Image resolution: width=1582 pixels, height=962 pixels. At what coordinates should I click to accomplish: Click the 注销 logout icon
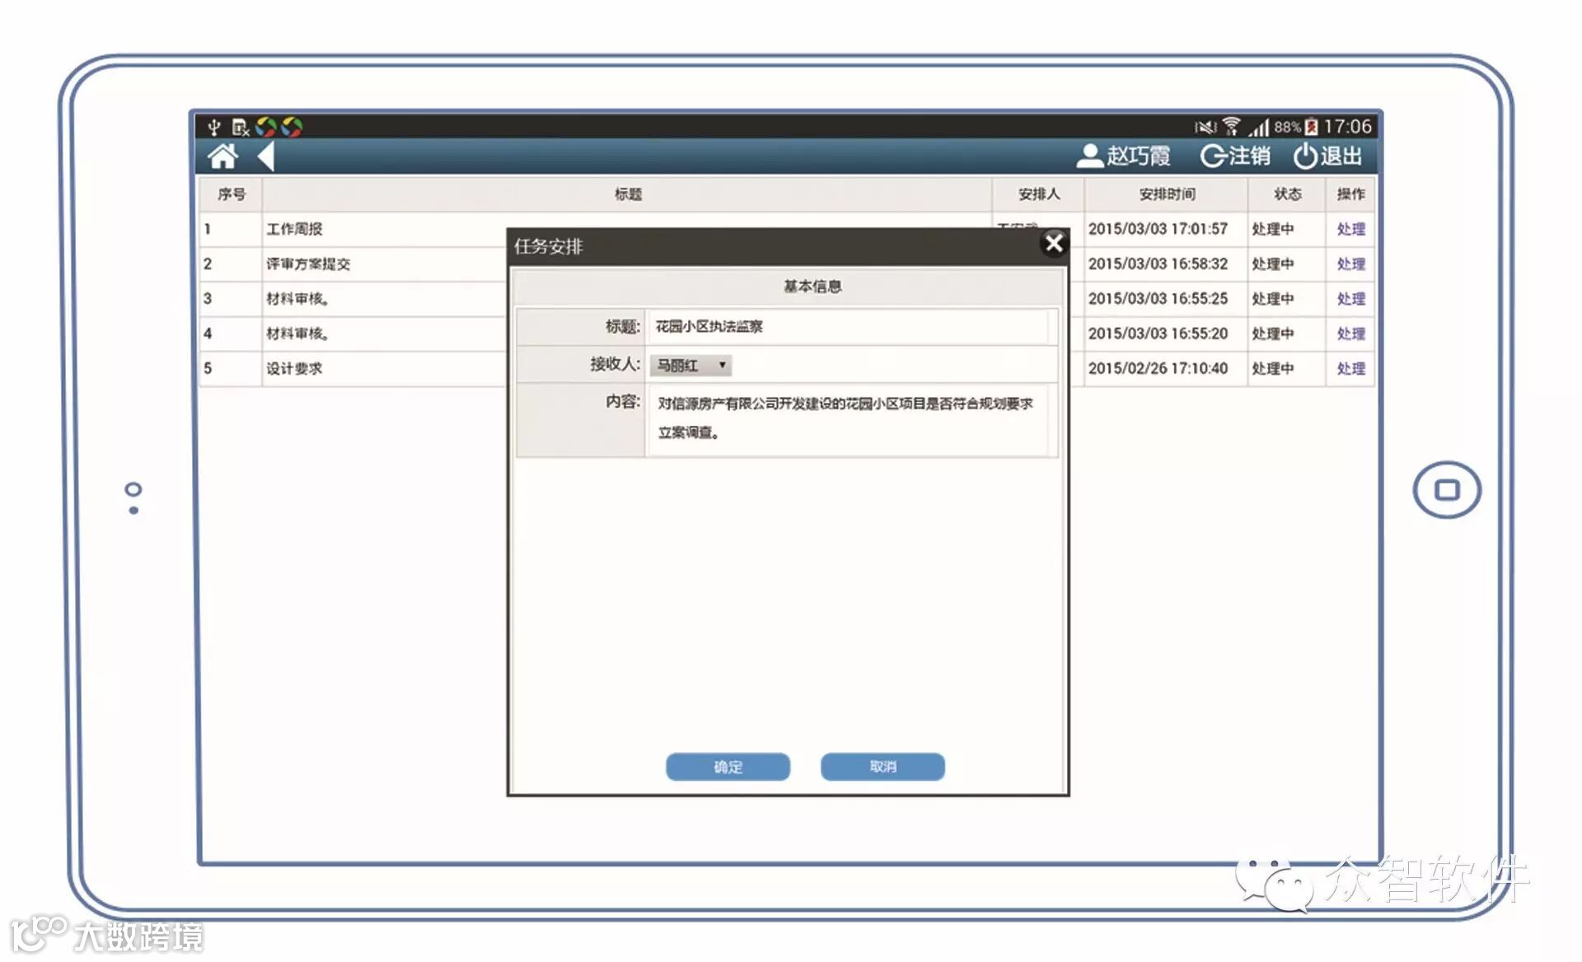pos(1213,156)
